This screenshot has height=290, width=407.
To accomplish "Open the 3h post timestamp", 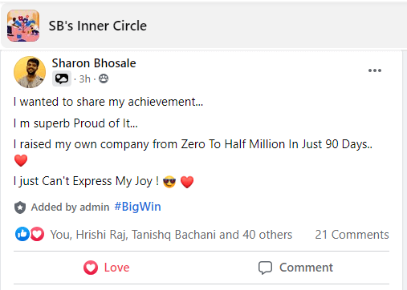I will 84,79.
